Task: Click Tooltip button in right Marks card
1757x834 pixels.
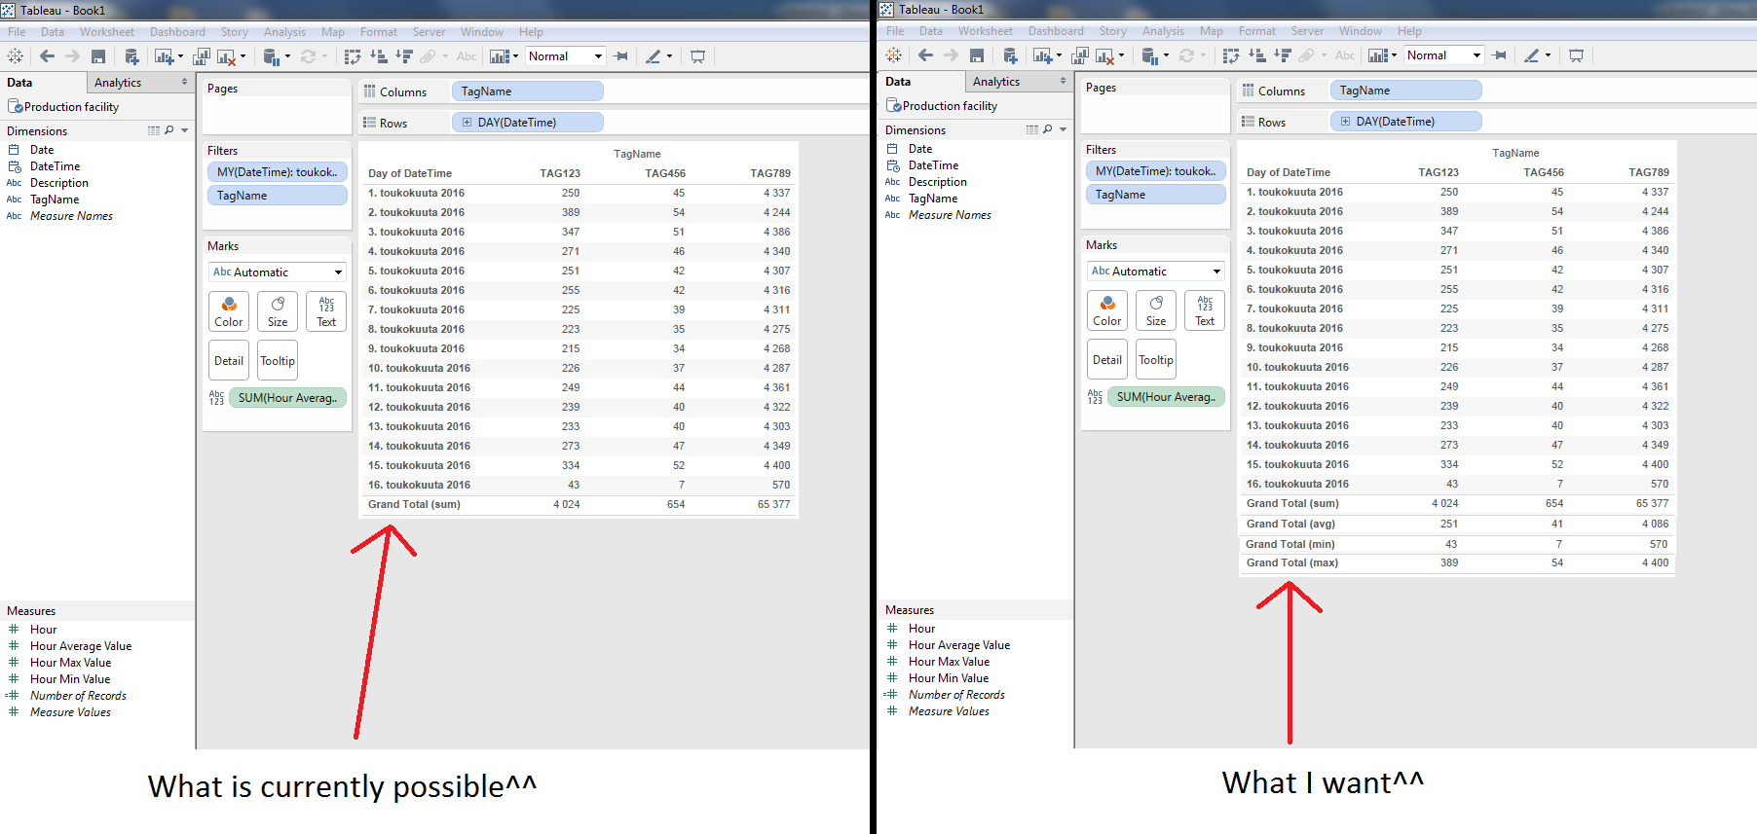Action: coord(1156,359)
